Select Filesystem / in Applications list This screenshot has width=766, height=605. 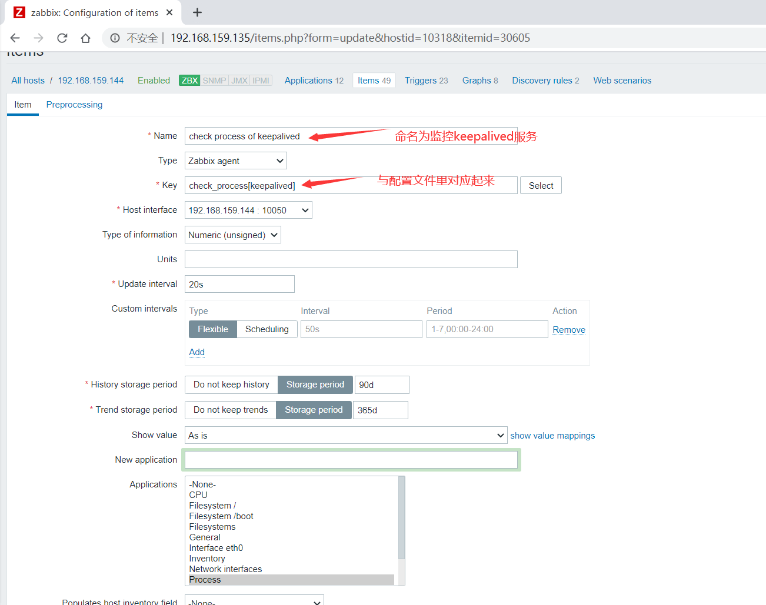tap(292, 506)
